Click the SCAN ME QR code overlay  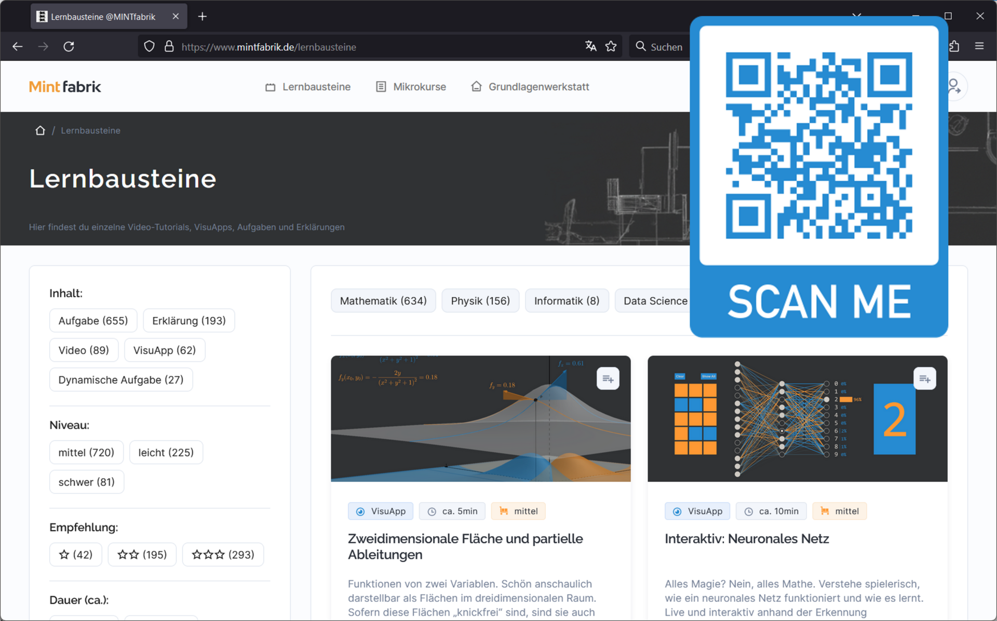[819, 177]
